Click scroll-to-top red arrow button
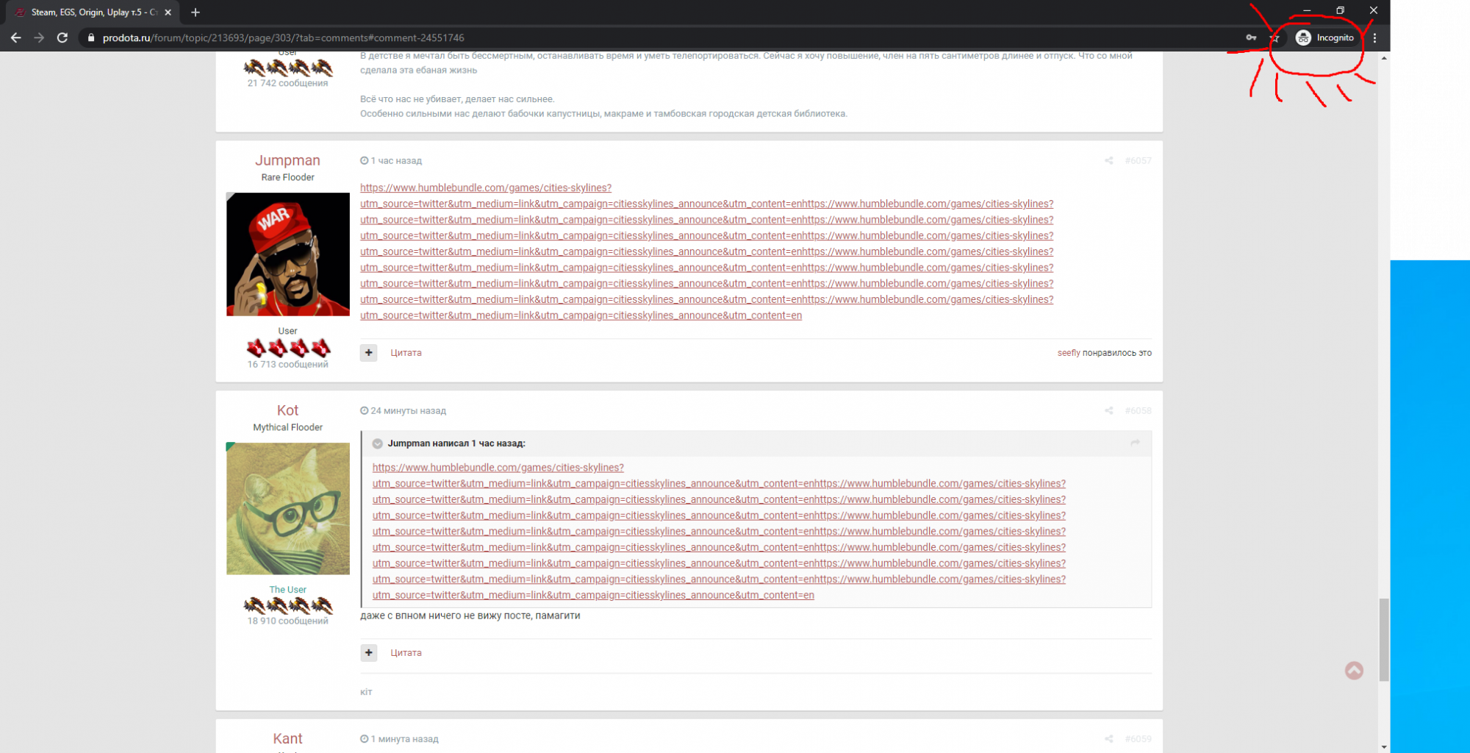The height and width of the screenshot is (753, 1470). click(x=1354, y=671)
